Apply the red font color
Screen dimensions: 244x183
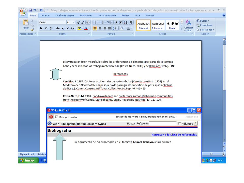click(x=86, y=28)
